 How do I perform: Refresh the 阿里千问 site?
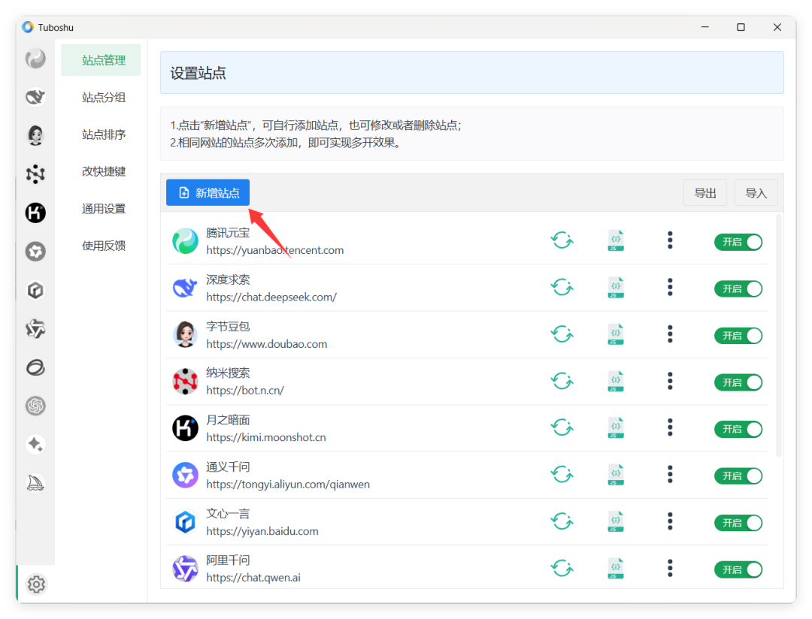[x=562, y=568]
